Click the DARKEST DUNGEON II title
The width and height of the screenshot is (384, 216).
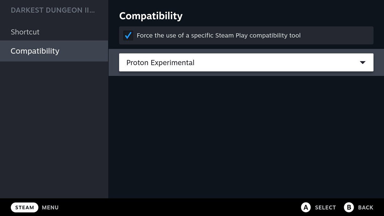point(52,10)
